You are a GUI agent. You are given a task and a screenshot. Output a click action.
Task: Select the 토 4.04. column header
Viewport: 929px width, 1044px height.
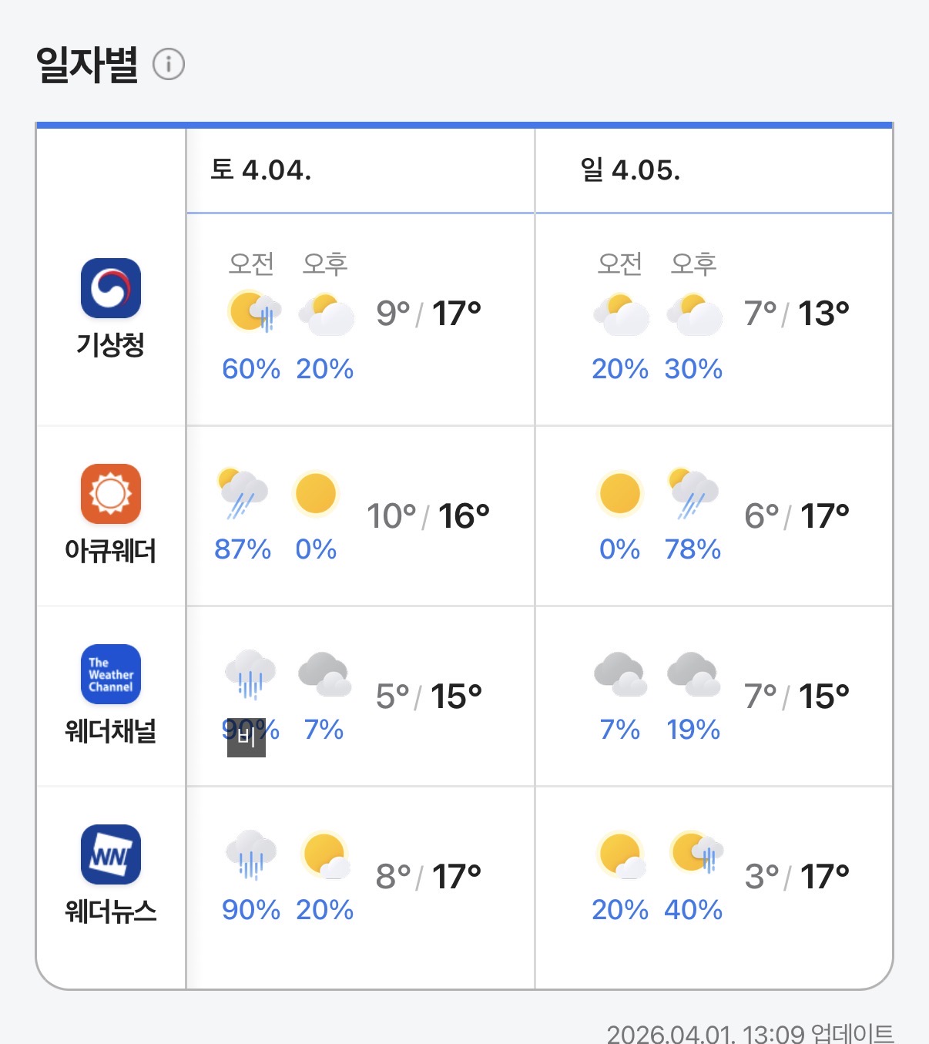261,170
